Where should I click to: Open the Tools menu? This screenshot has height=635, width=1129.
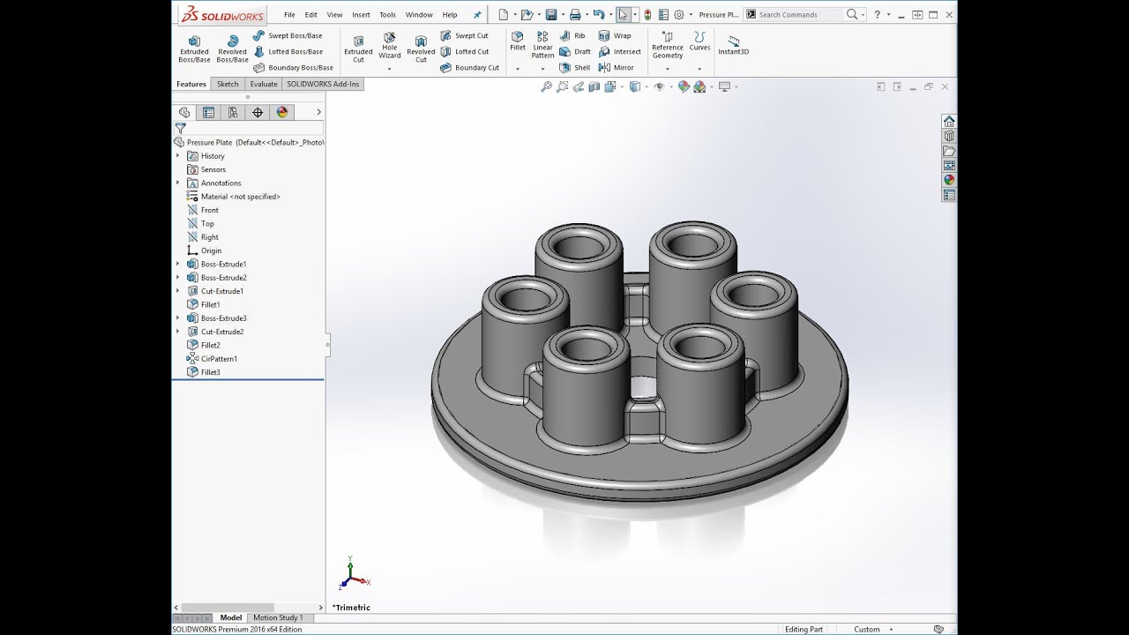pyautogui.click(x=387, y=14)
